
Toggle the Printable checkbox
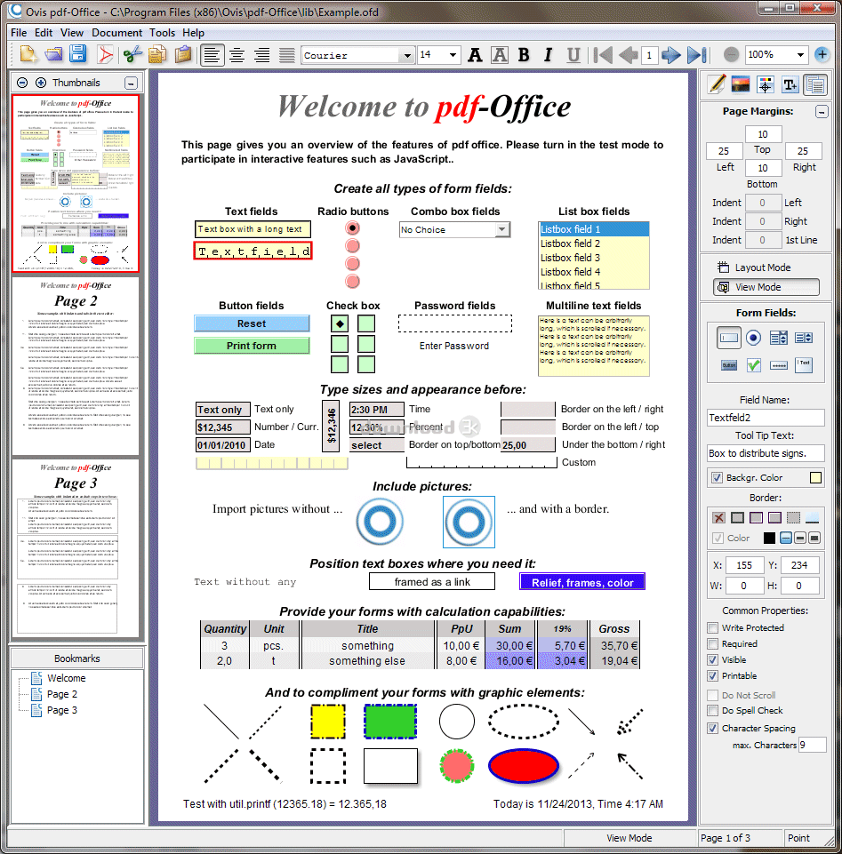click(712, 676)
